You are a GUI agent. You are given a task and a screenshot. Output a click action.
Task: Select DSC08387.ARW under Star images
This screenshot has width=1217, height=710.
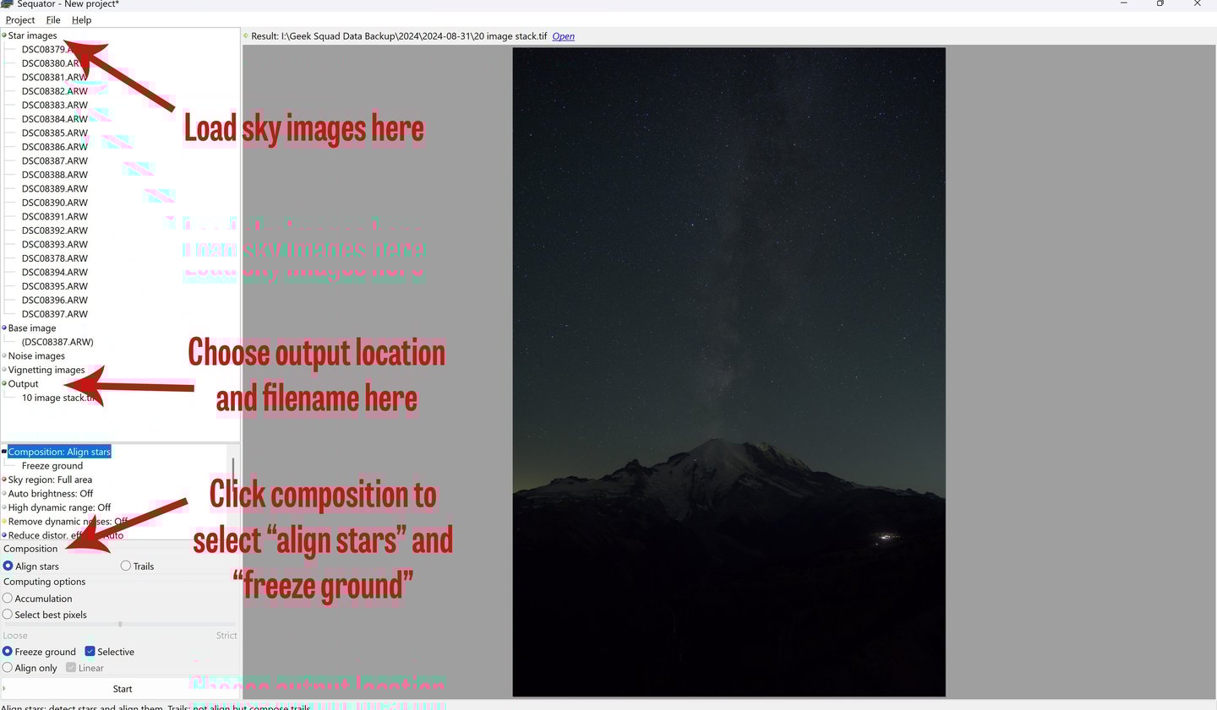[x=55, y=160]
